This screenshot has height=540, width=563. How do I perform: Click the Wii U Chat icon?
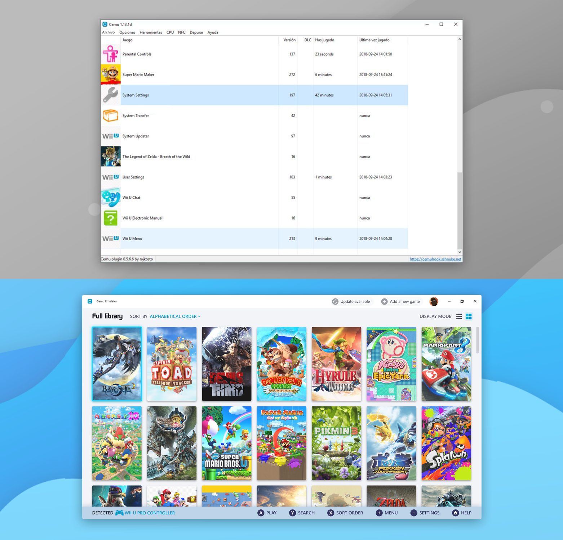tap(111, 197)
